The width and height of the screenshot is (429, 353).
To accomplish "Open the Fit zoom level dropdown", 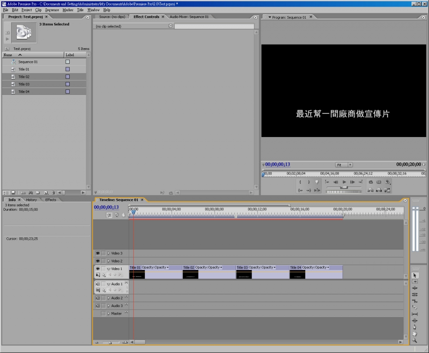I will coord(344,165).
